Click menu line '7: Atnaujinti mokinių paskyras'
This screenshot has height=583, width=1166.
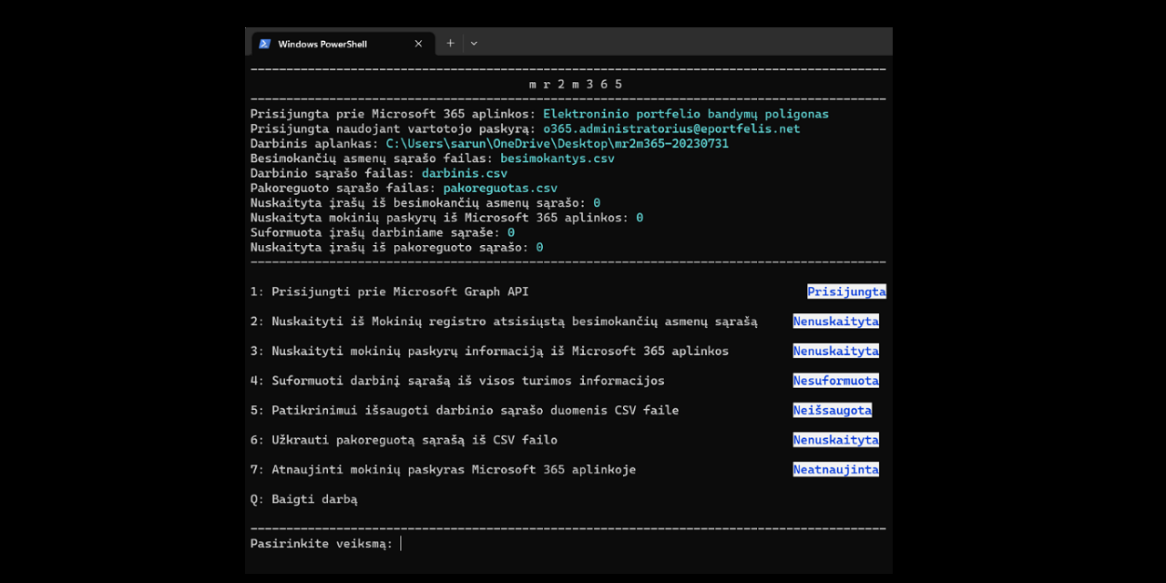(x=443, y=469)
